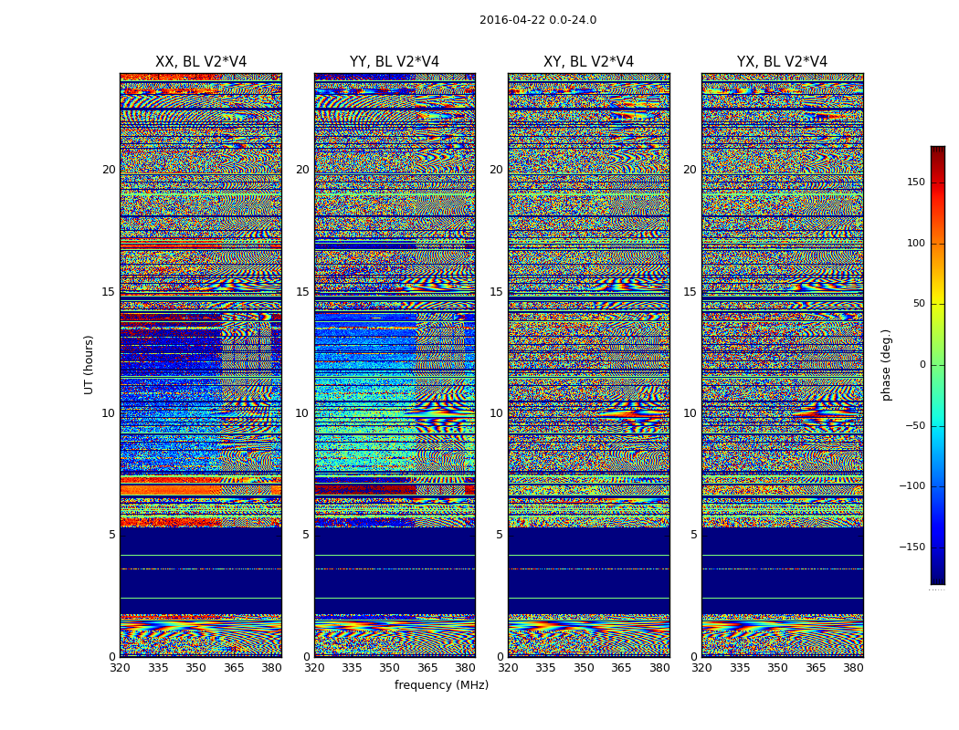Click the "350" frequency tick under the YY panel
The height and width of the screenshot is (730, 959).
click(390, 668)
